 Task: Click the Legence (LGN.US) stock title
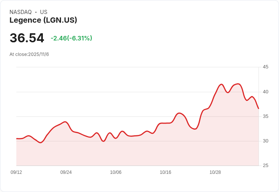point(43,20)
